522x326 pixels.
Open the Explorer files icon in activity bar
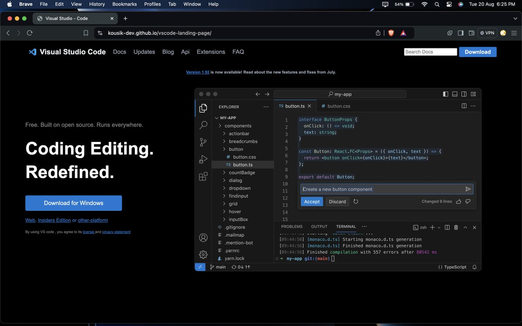(x=203, y=108)
